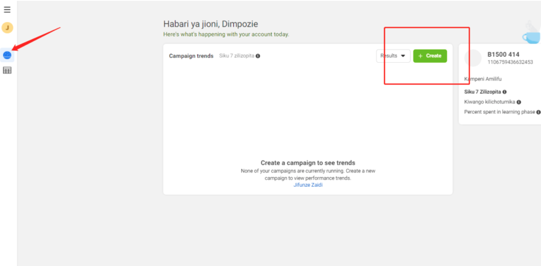541x266 pixels.
Task: Open the hamburger menu at top left
Action: coord(7,10)
